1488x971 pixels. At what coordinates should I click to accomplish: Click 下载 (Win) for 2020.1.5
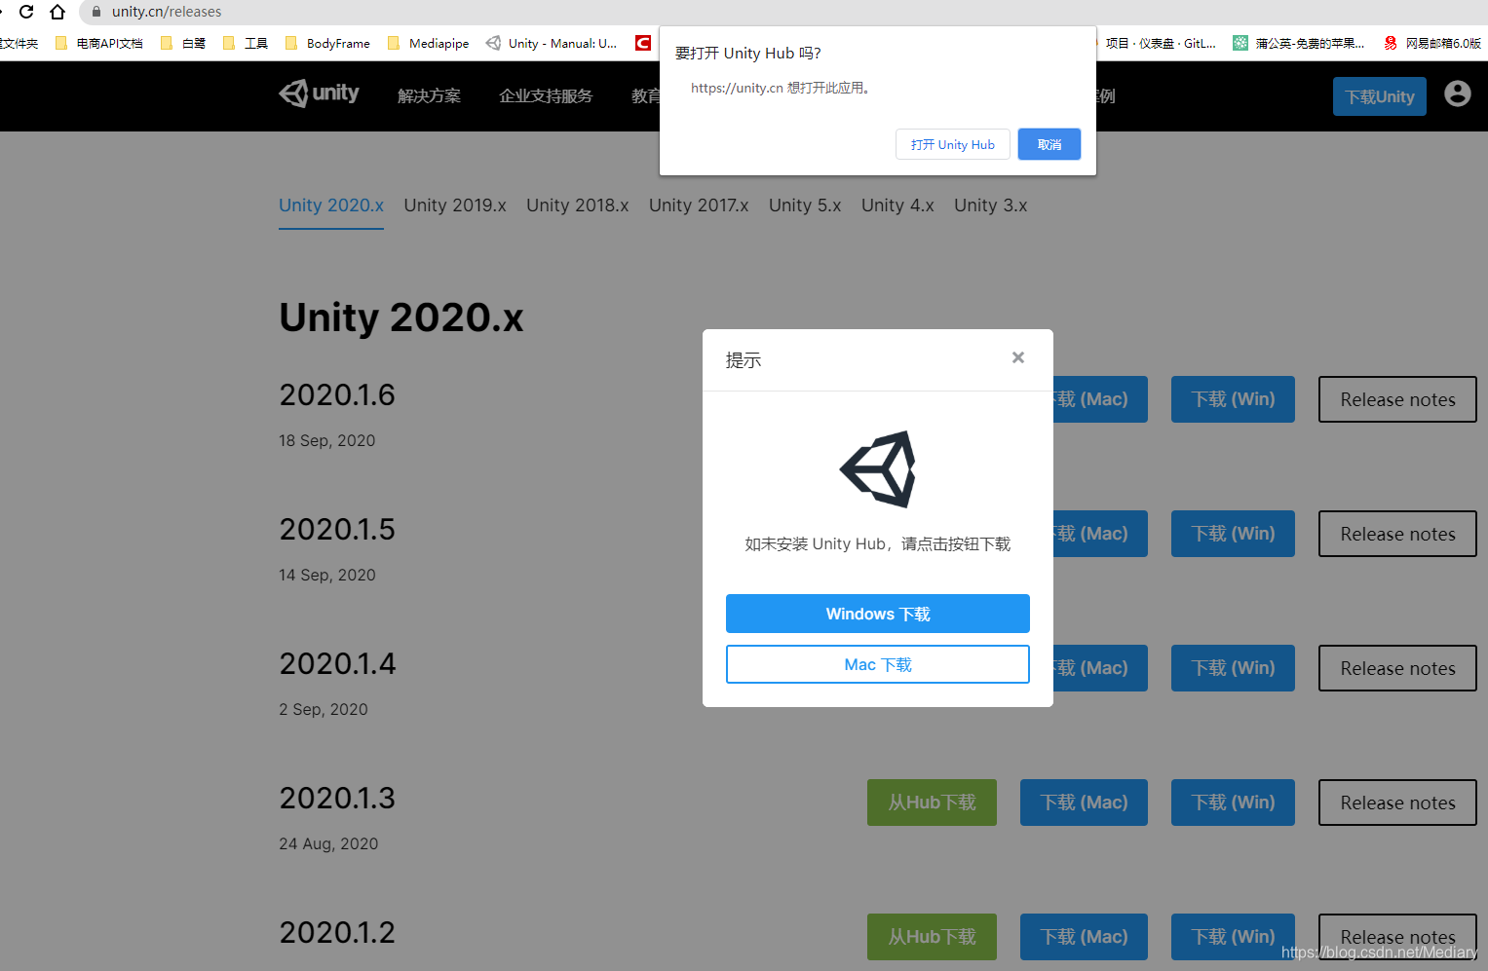pyautogui.click(x=1233, y=534)
